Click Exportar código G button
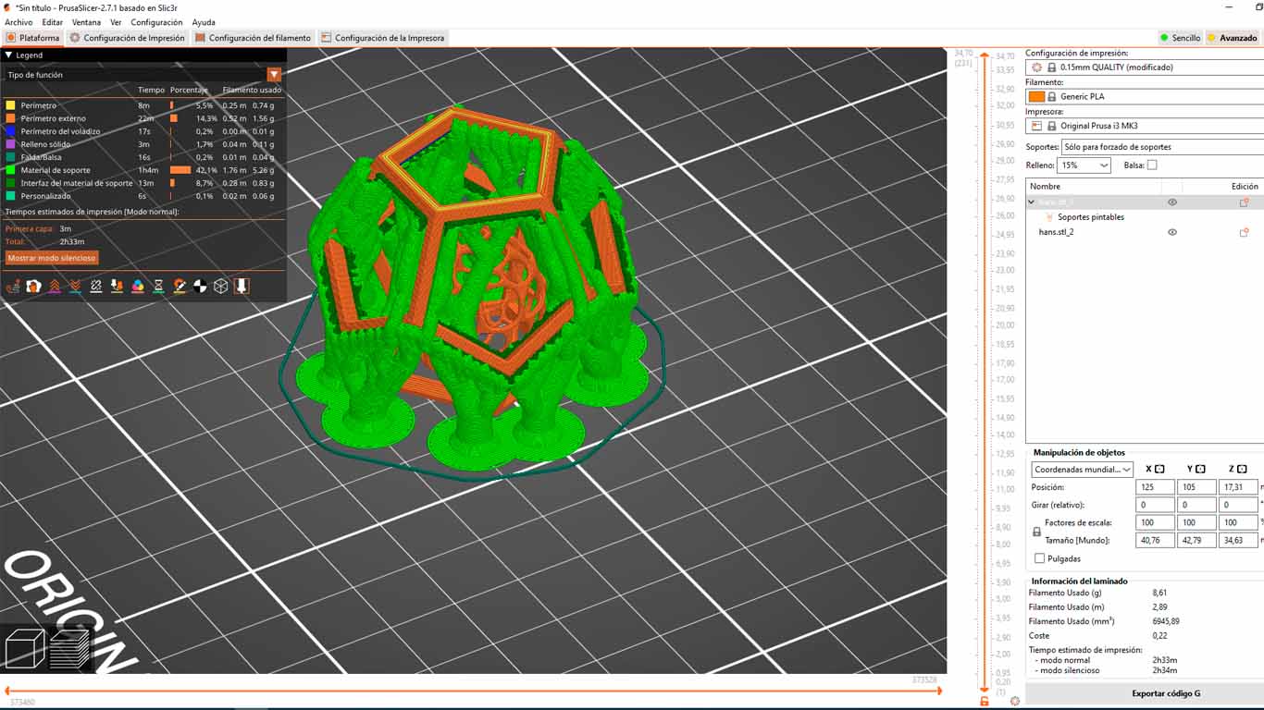Screen dimensions: 1264x710 coord(1166,693)
